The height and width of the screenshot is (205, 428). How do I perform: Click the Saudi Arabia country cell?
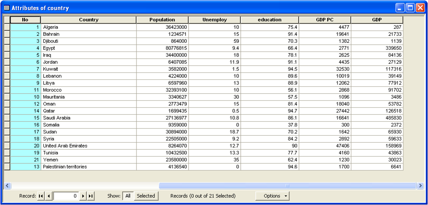[89, 118]
